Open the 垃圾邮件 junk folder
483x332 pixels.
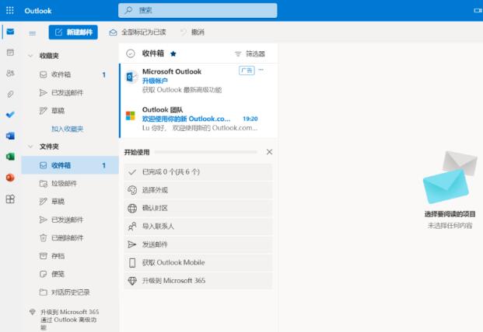(x=70, y=183)
